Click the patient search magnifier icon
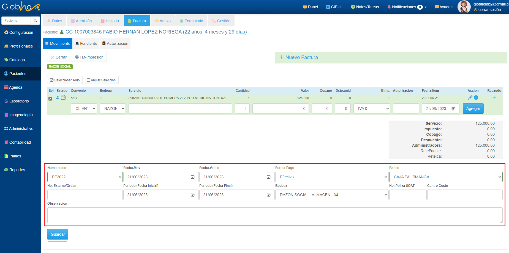Viewport: 509px width, 253px height. [35, 21]
